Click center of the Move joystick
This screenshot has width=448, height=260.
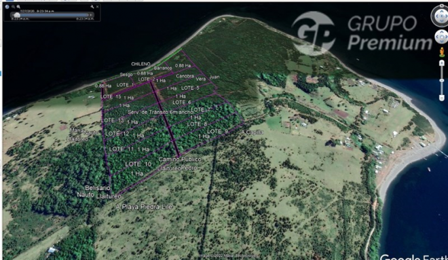coord(442,37)
